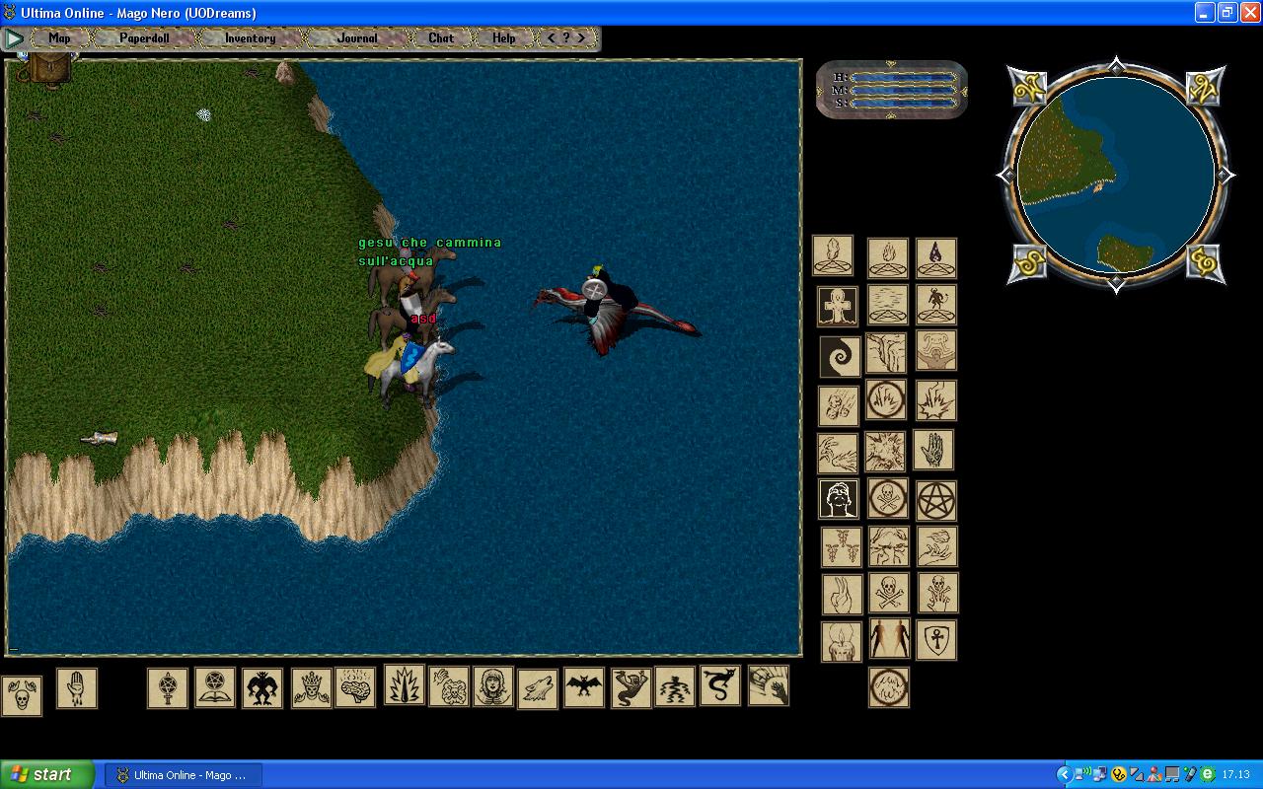
Task: Open the Windows Start menu
Action: pos(47,774)
